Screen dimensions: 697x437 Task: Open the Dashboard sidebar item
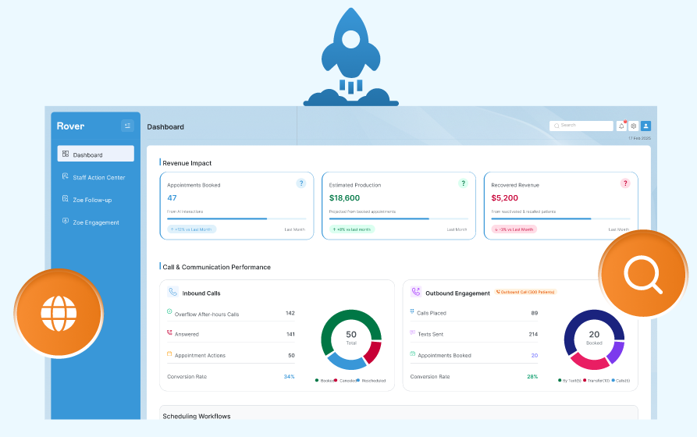pos(95,154)
